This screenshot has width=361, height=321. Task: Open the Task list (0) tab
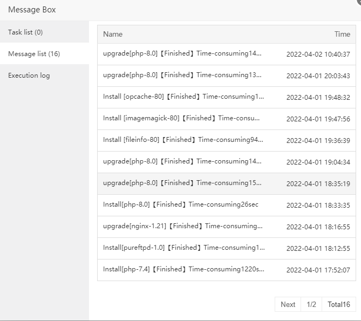click(x=25, y=32)
